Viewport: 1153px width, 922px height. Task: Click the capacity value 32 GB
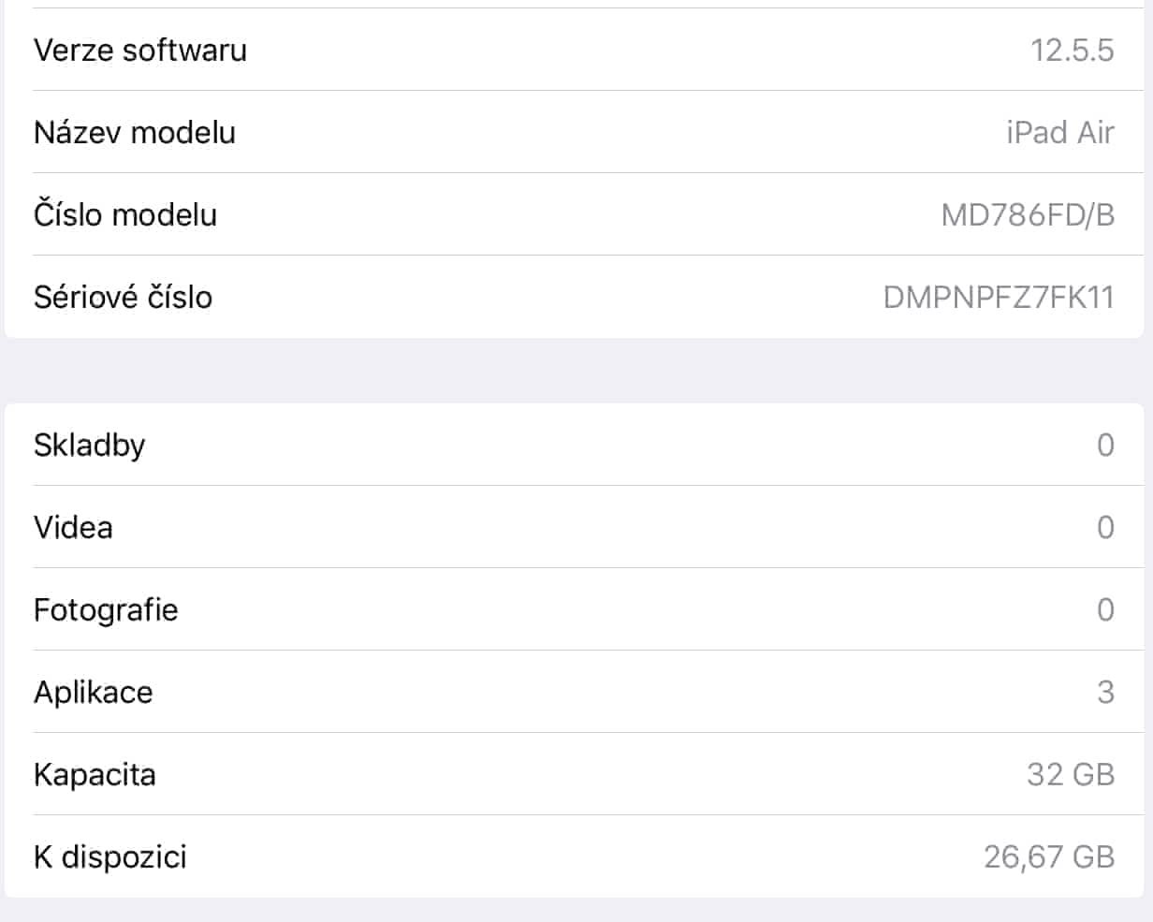pyautogui.click(x=1071, y=774)
